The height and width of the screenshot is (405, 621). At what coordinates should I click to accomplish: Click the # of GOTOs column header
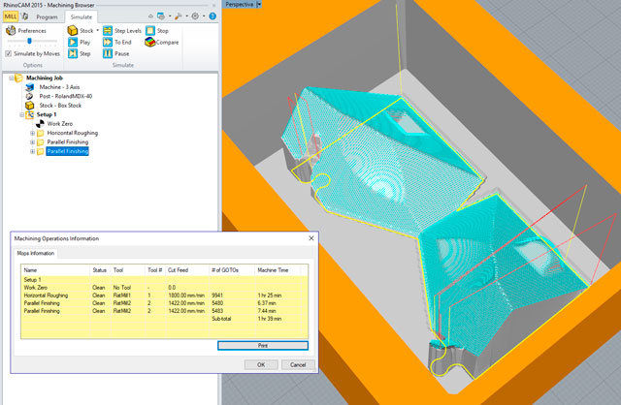coord(232,270)
